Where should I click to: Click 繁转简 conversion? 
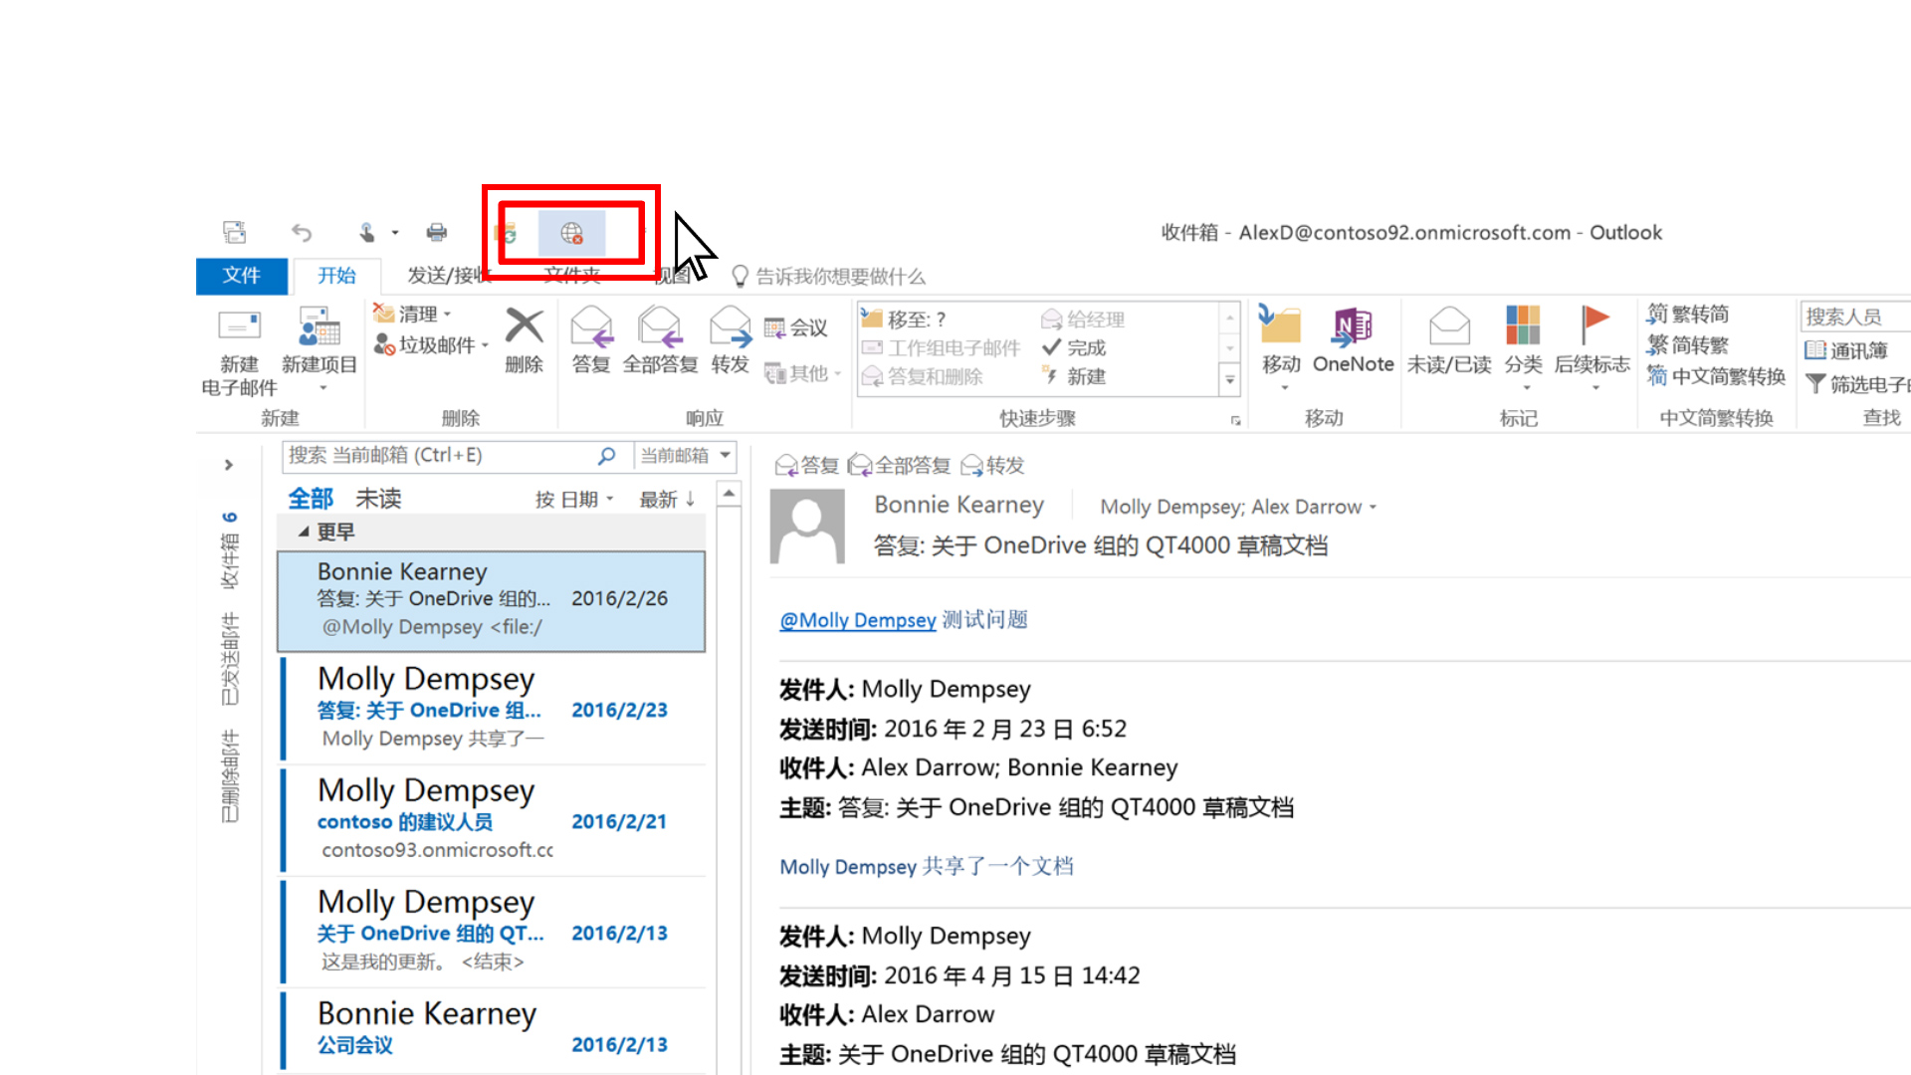(1688, 314)
